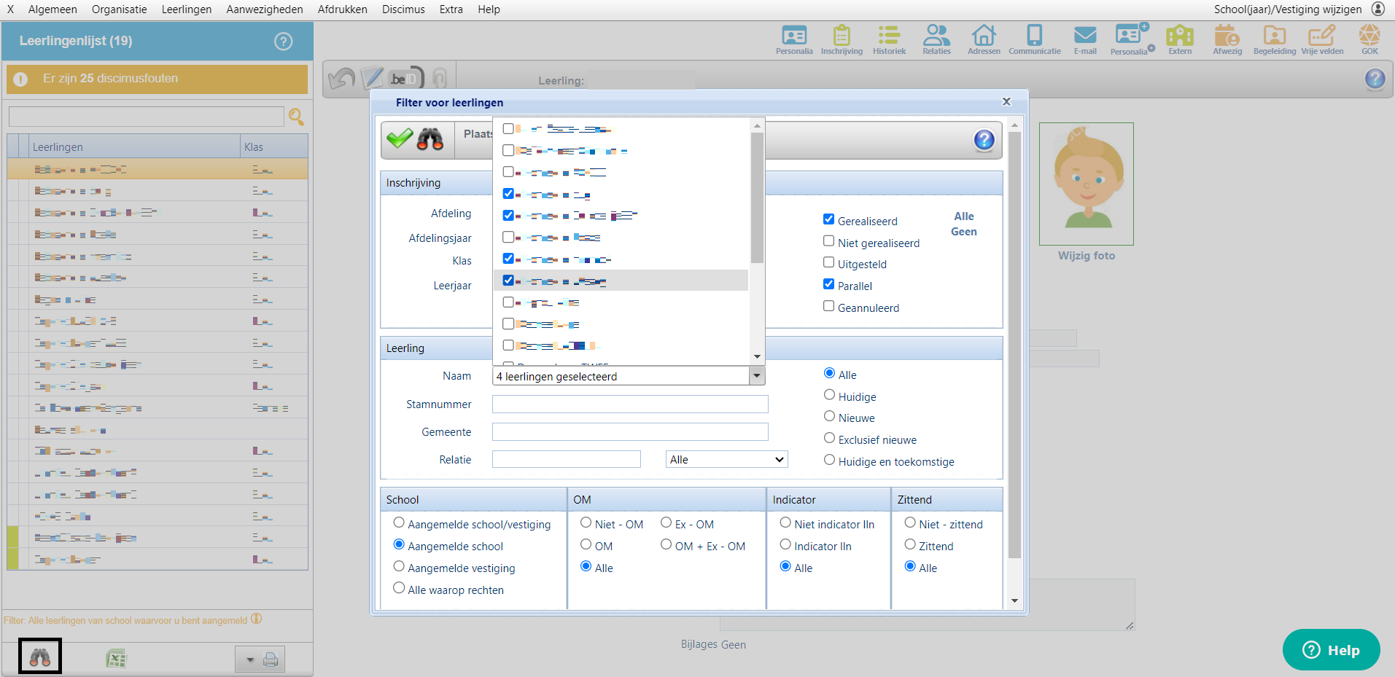The width and height of the screenshot is (1395, 677).
Task: Uncheck the Parallel checkbox
Action: pos(828,284)
